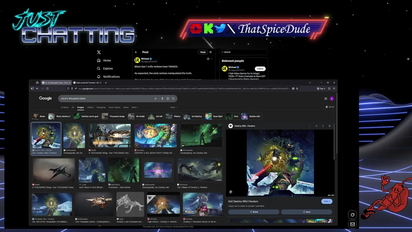Click the Reply button on the X post

[203, 52]
